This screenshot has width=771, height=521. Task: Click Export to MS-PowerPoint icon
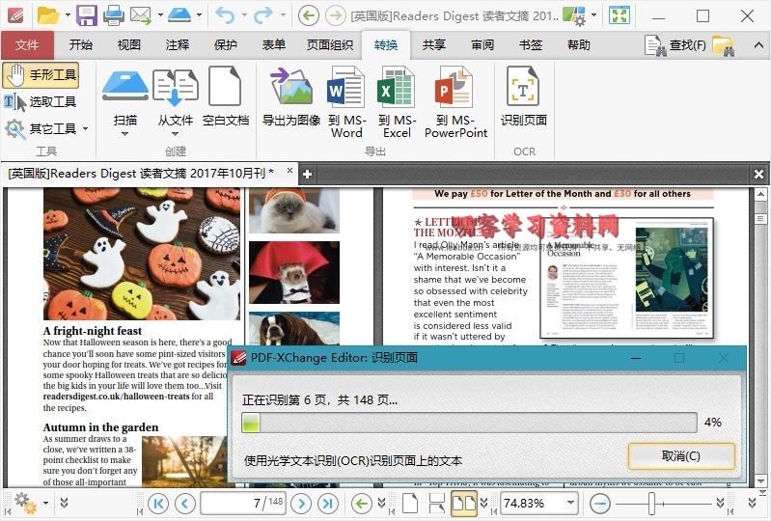pos(455,87)
